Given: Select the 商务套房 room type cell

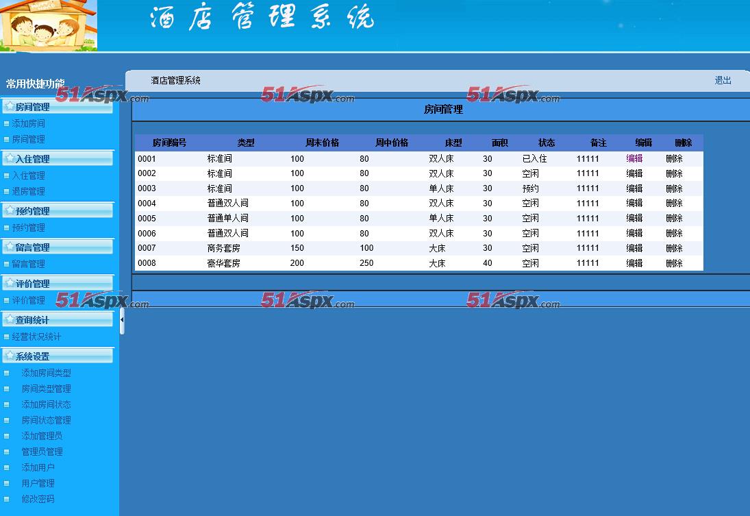Looking at the screenshot, I should (x=223, y=248).
